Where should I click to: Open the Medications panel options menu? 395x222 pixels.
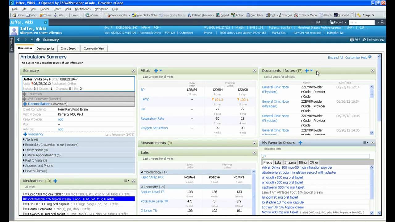coord(127,181)
